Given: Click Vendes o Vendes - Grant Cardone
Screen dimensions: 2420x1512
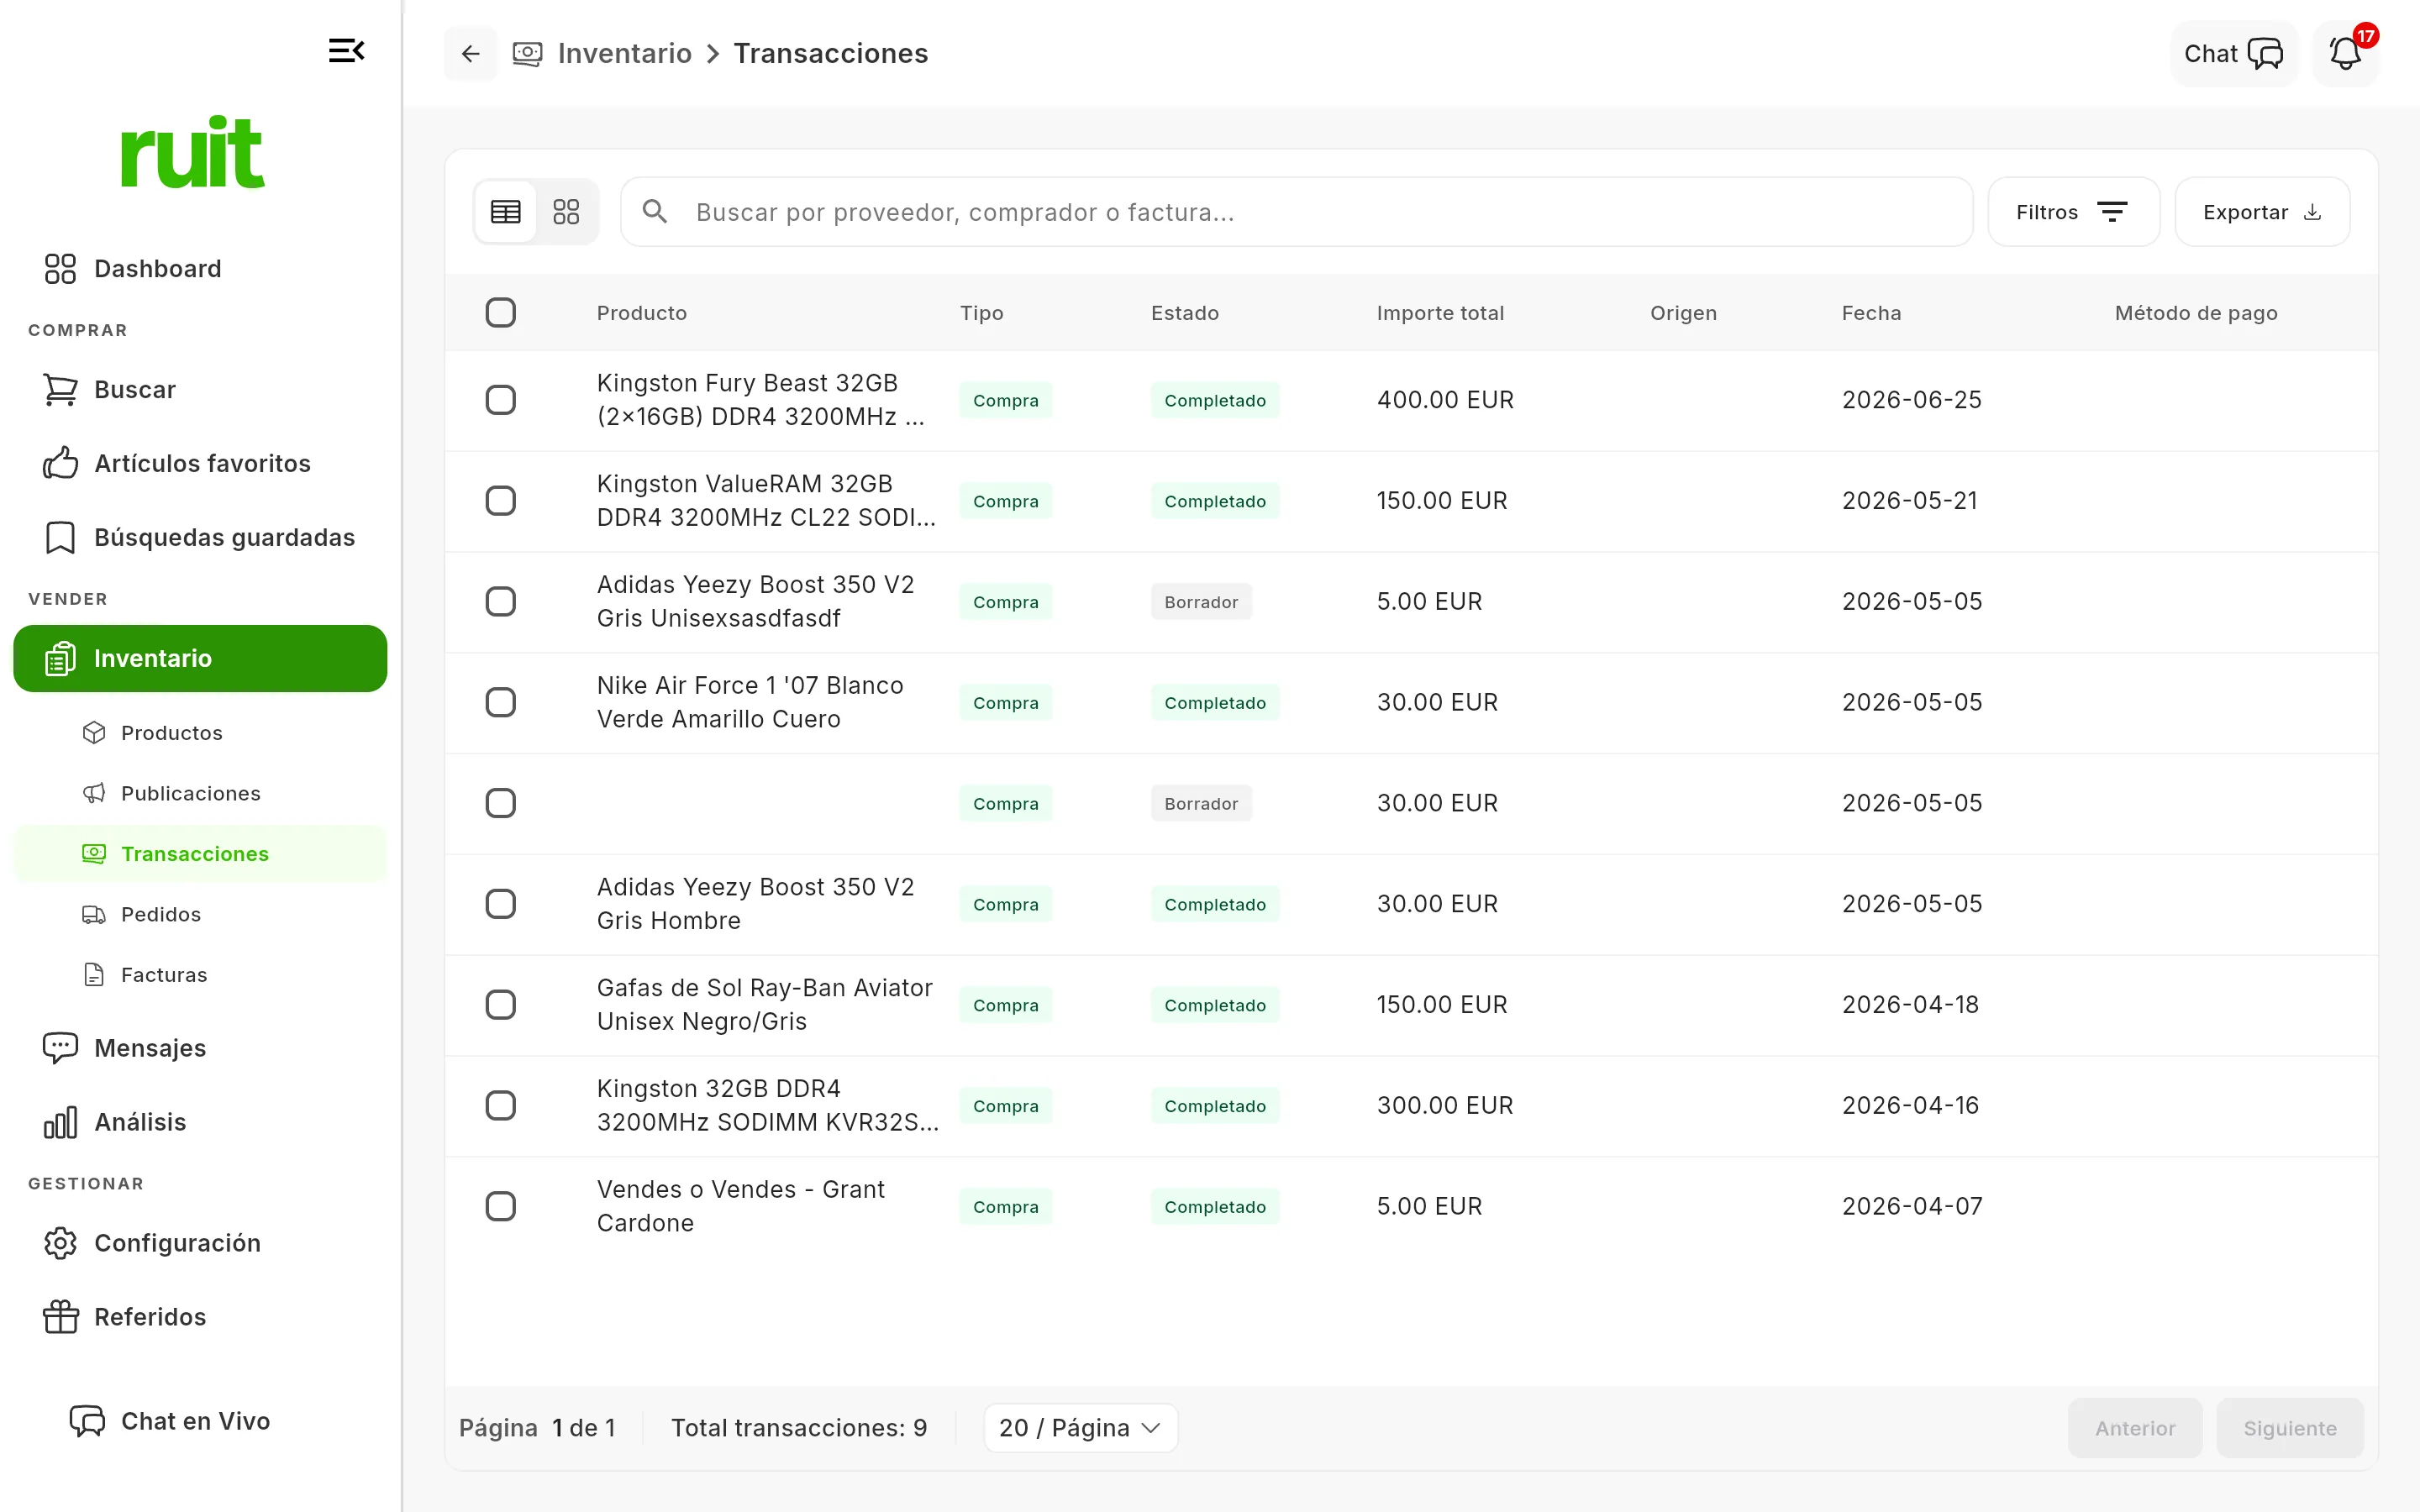Looking at the screenshot, I should [741, 1207].
